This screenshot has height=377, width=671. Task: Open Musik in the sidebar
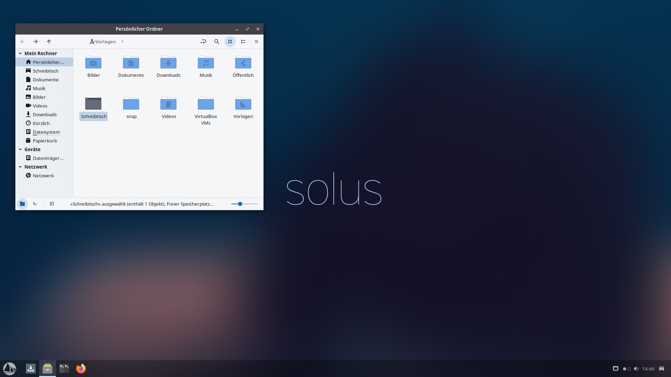tap(45, 88)
